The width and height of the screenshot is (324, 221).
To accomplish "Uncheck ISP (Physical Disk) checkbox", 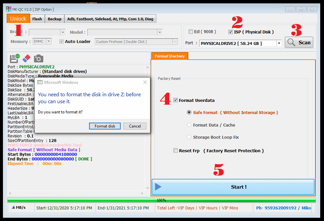I will coord(230,32).
